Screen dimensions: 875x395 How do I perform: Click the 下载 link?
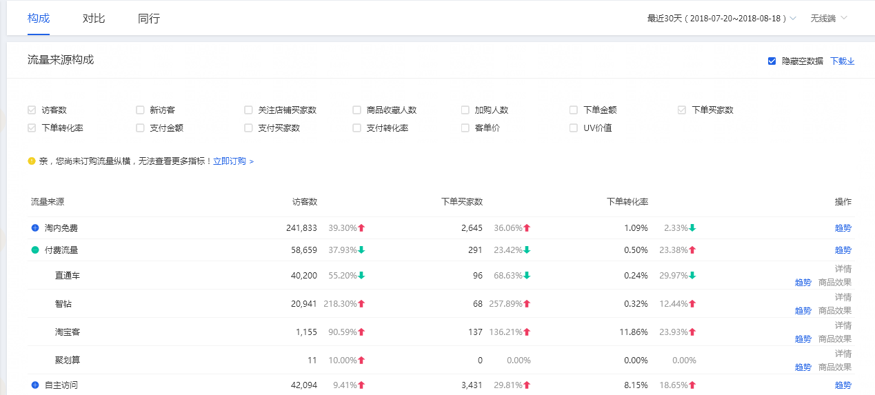tap(842, 61)
